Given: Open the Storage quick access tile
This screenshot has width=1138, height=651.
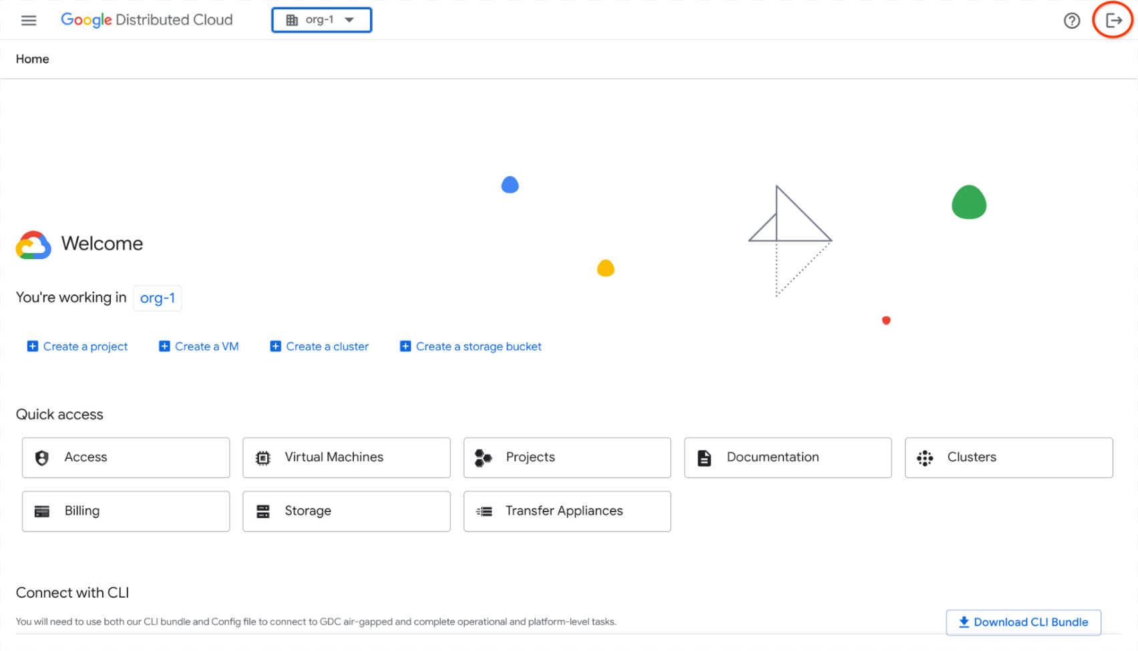Looking at the screenshot, I should [346, 511].
